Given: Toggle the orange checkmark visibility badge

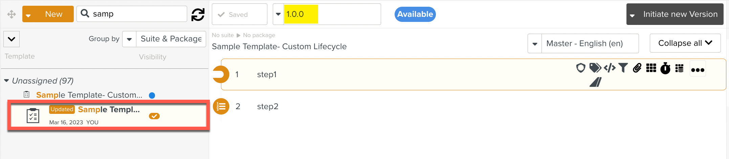Looking at the screenshot, I should click(x=154, y=116).
